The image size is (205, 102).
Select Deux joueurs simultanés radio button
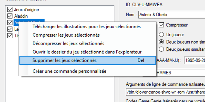coord(161,49)
